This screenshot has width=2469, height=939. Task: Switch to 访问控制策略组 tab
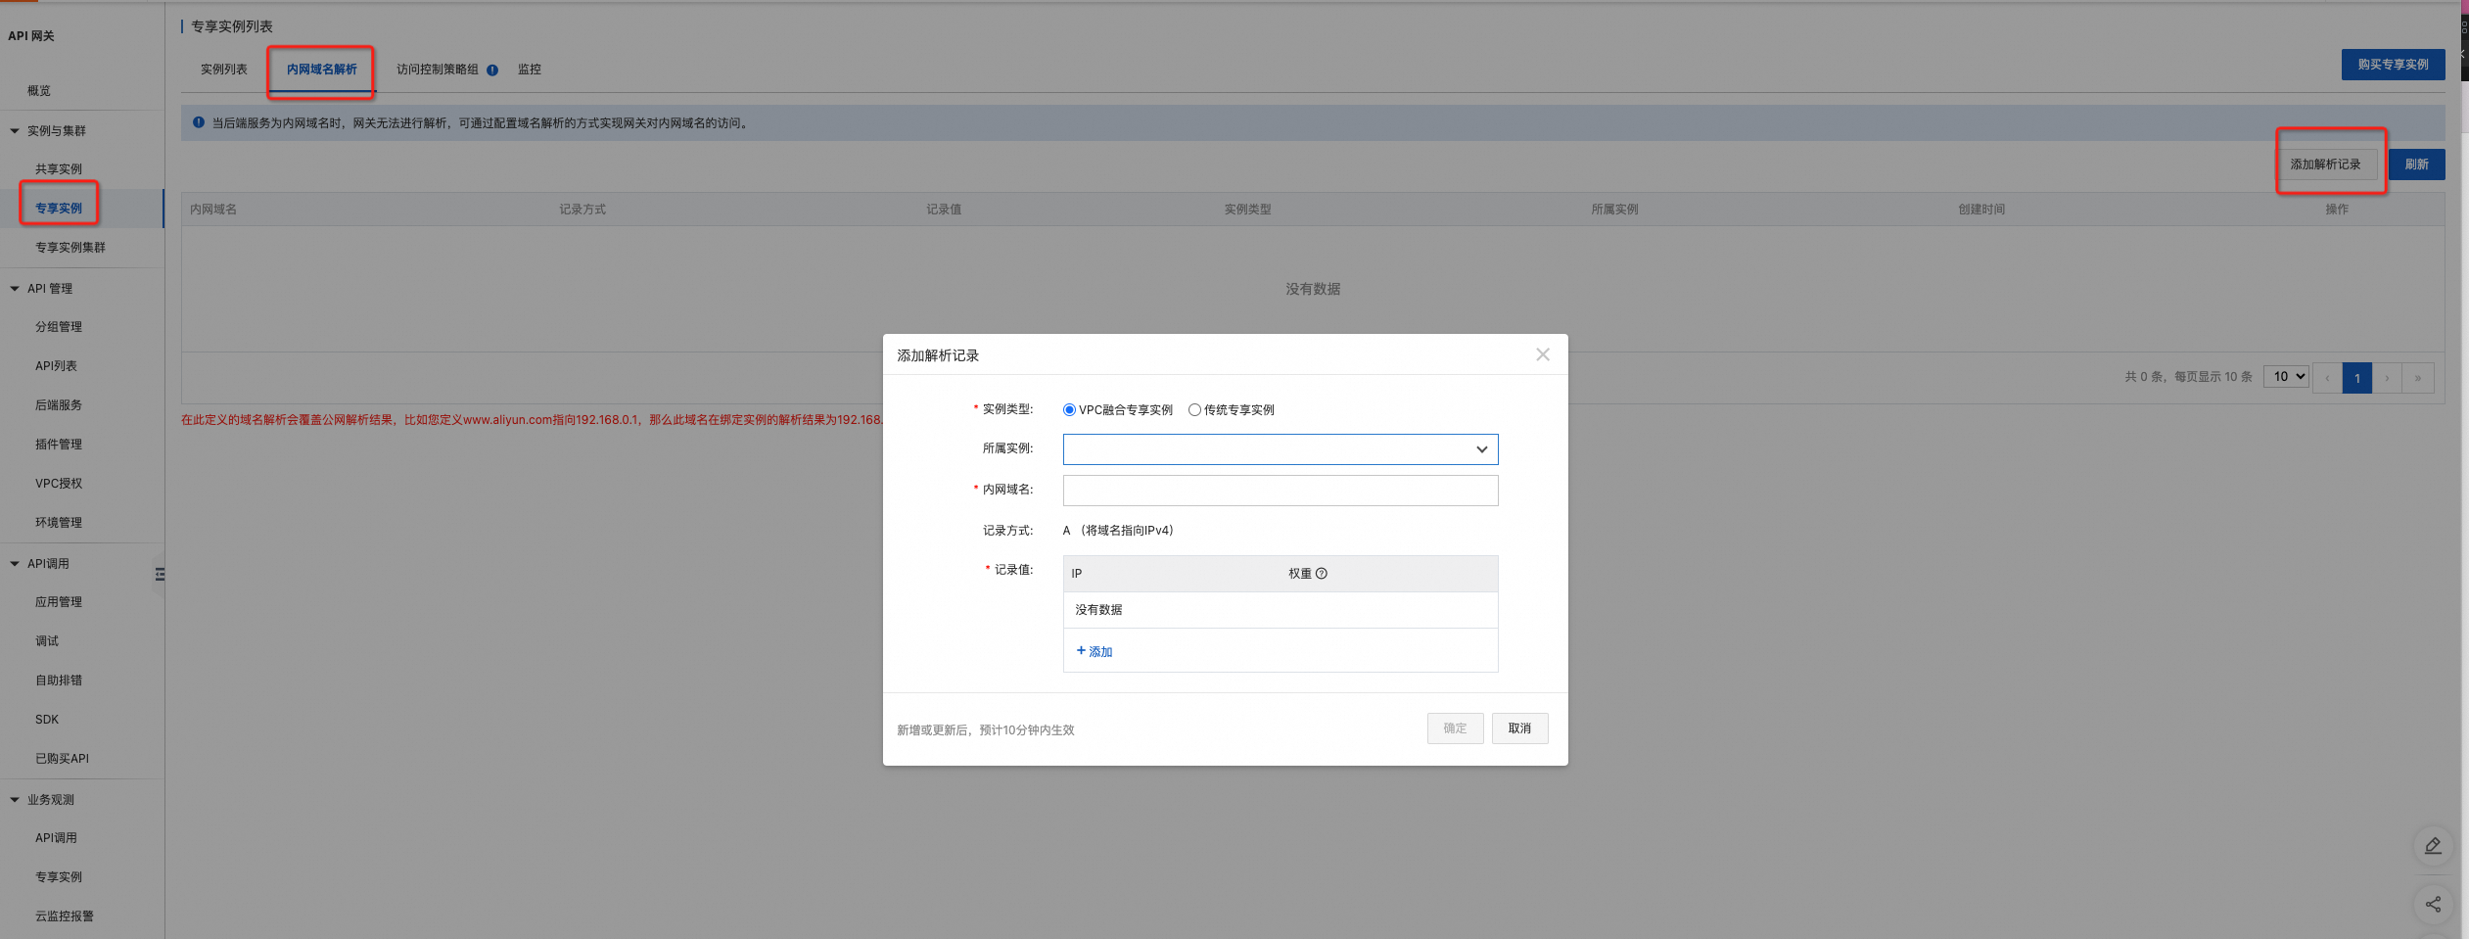[438, 70]
